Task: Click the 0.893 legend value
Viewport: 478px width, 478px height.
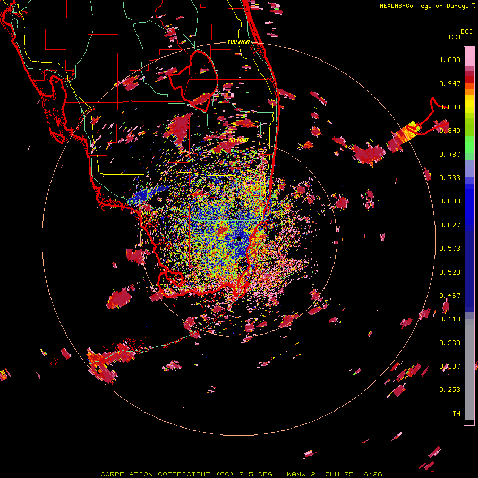Action: tap(450, 107)
